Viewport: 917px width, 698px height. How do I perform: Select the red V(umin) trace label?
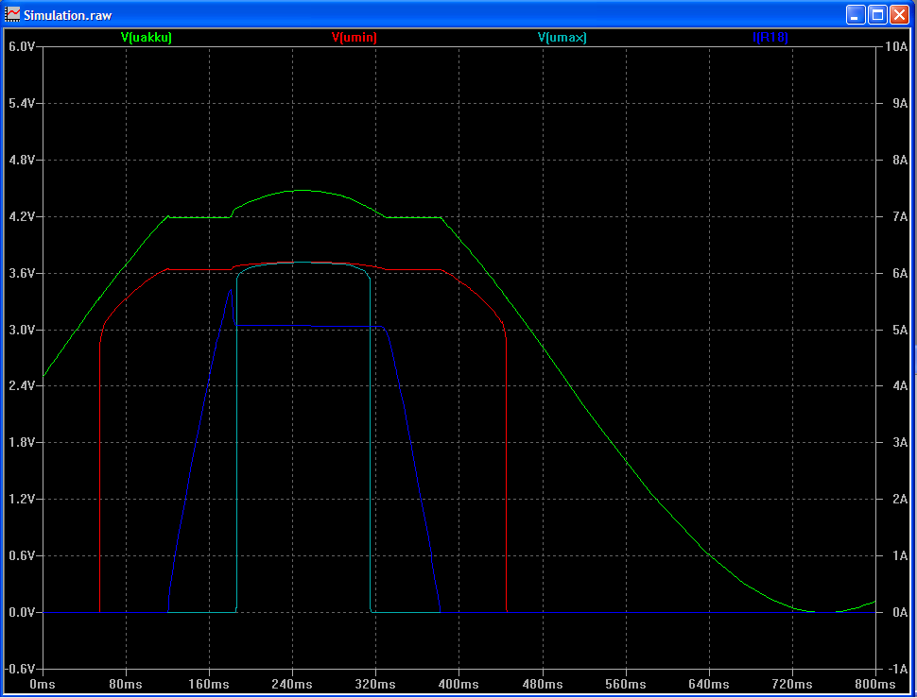355,38
